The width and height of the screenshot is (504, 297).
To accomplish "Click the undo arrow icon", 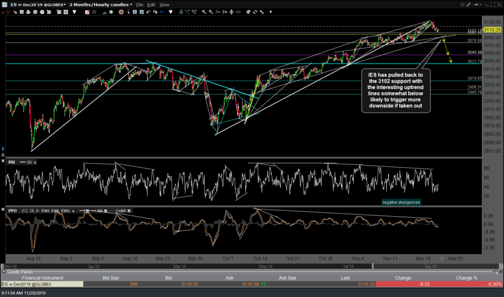I will [x=148, y=12].
